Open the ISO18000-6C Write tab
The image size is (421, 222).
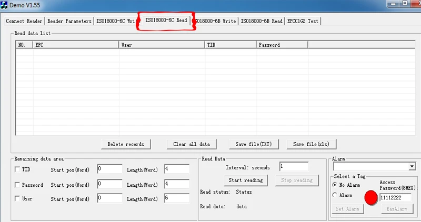click(x=118, y=21)
